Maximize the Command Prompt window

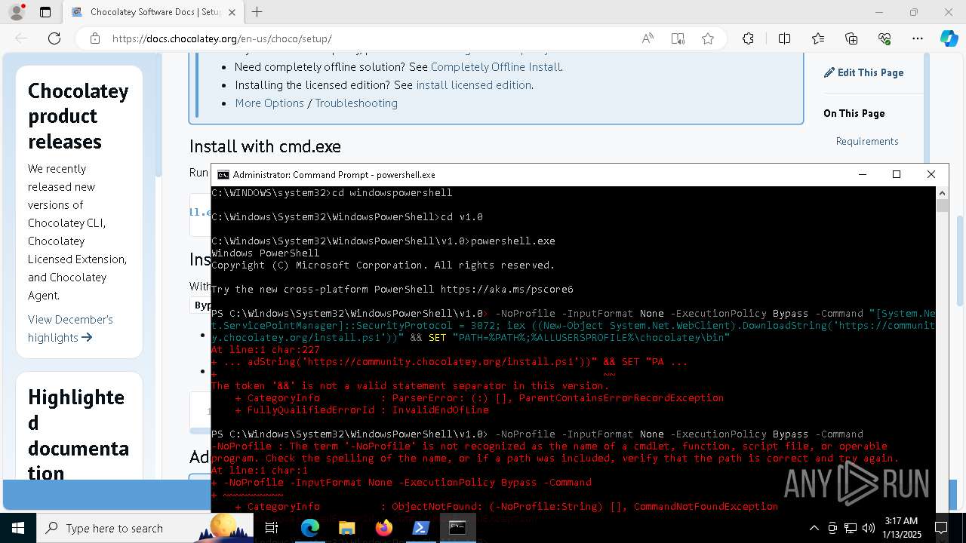[x=897, y=174]
